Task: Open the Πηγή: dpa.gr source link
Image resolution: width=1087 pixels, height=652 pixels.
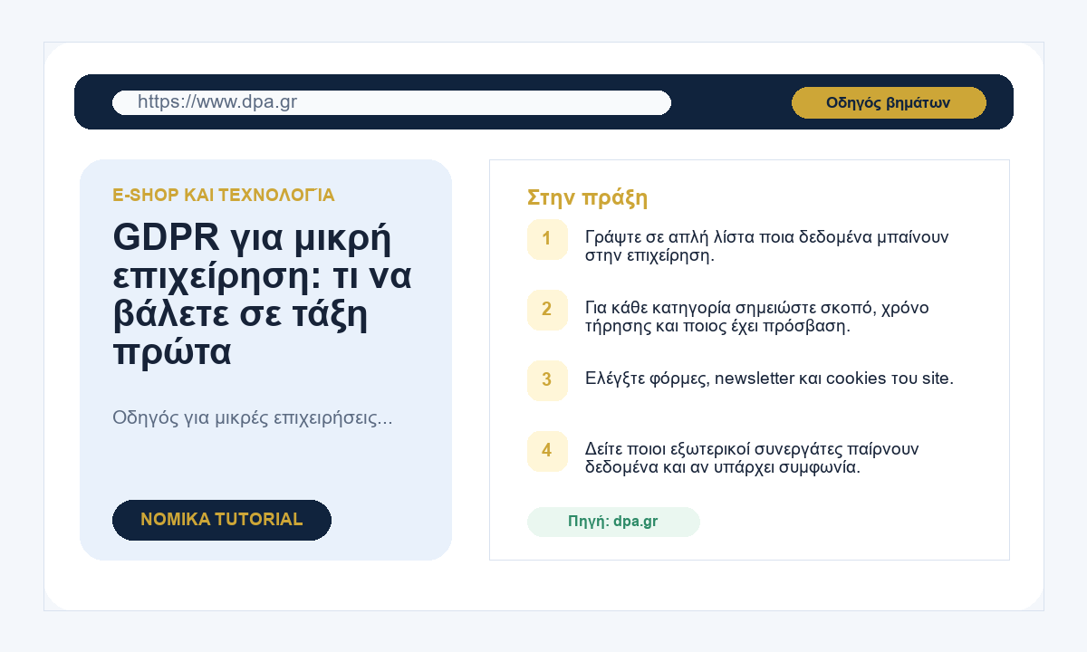Action: point(613,522)
